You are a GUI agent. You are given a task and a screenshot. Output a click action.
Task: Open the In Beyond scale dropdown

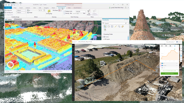click(21, 10)
